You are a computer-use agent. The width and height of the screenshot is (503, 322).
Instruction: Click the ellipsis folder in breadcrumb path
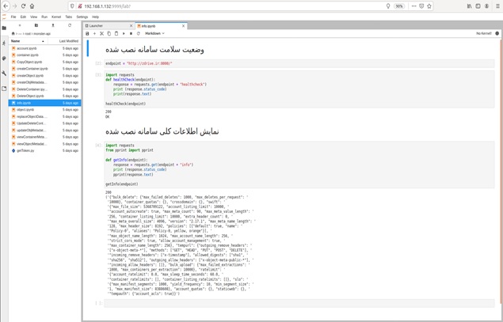20,34
